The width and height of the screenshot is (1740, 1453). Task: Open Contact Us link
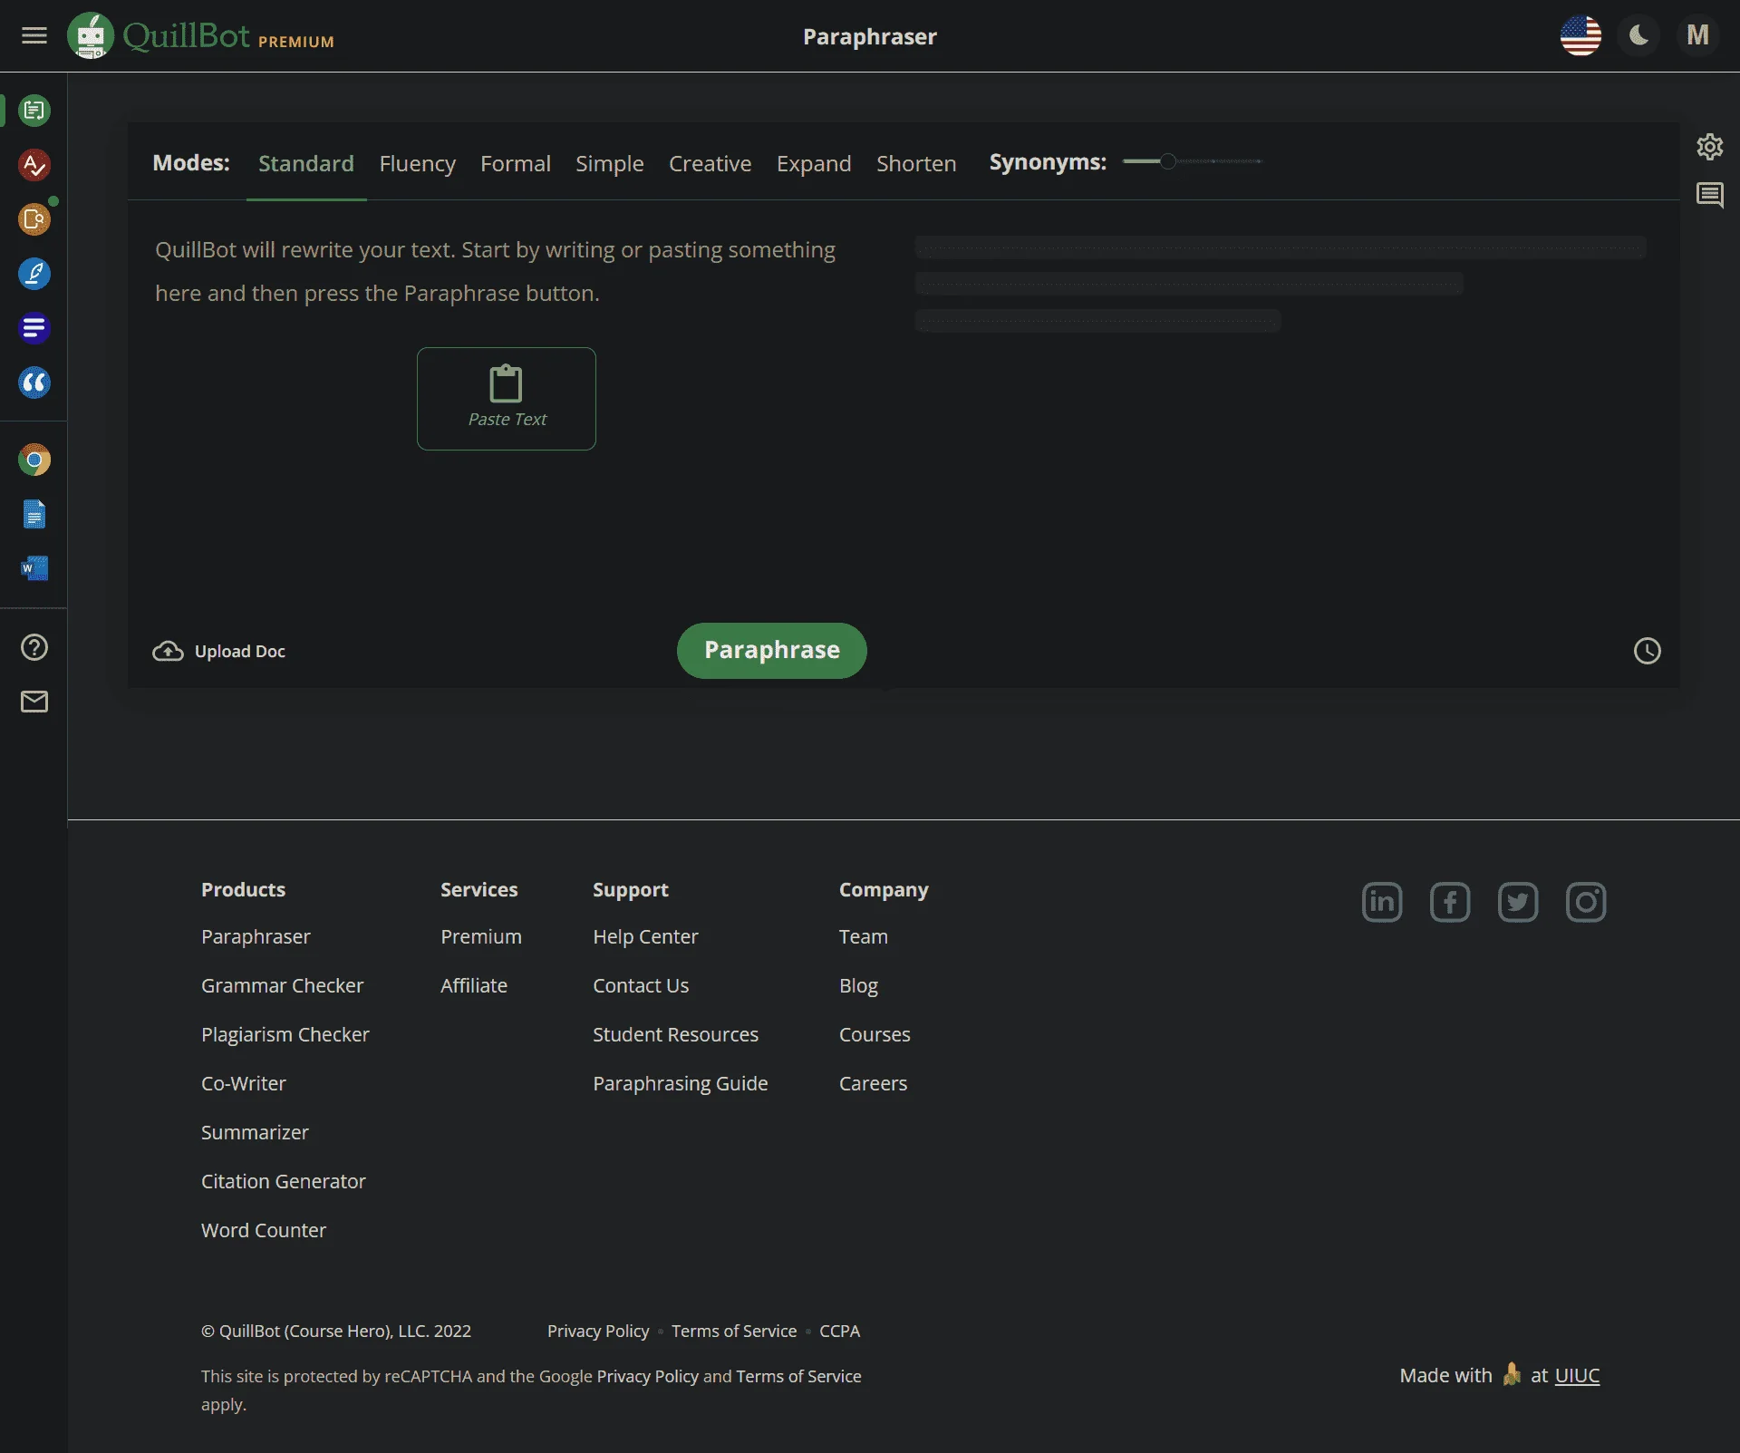[641, 985]
